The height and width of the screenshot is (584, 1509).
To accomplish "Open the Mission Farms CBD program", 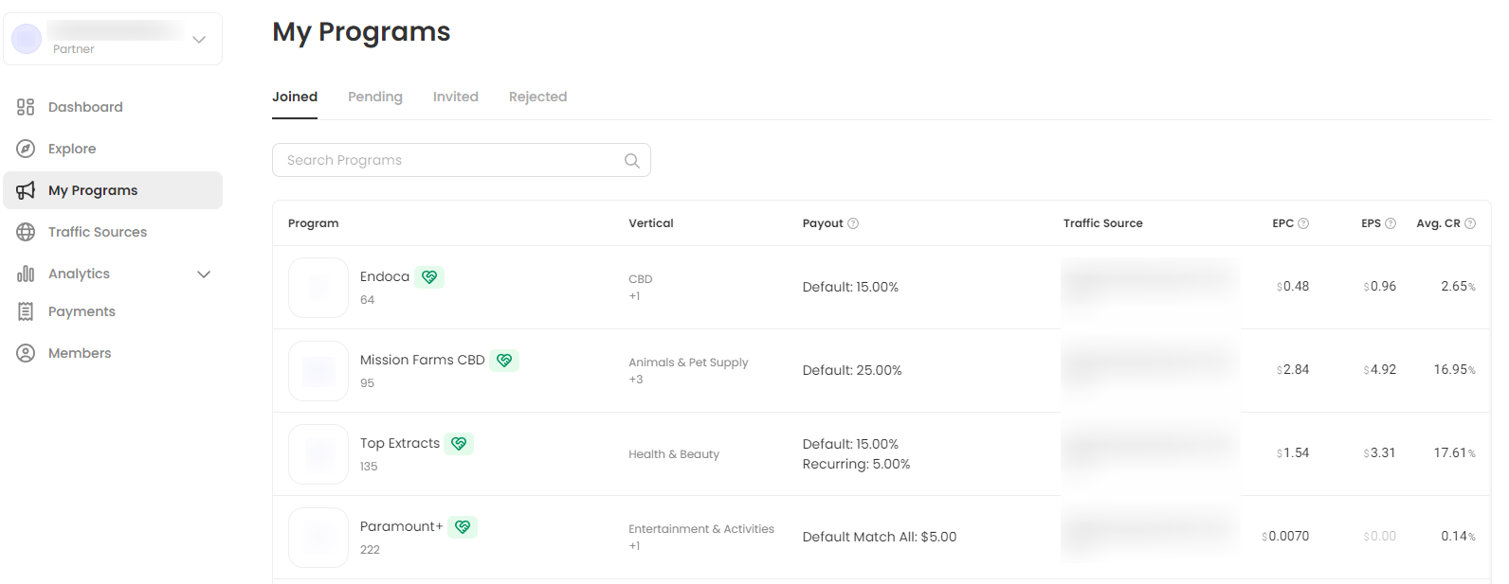I will pos(422,360).
